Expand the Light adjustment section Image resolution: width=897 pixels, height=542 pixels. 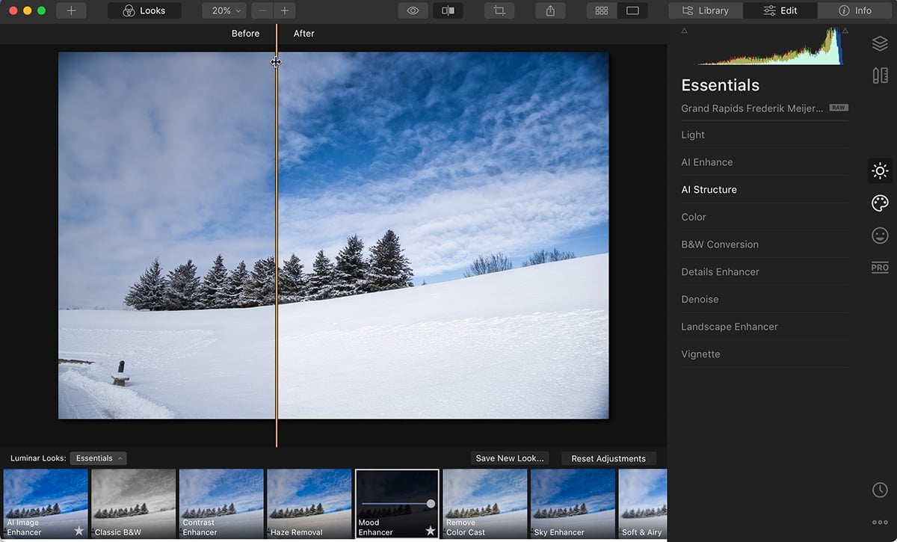(692, 135)
